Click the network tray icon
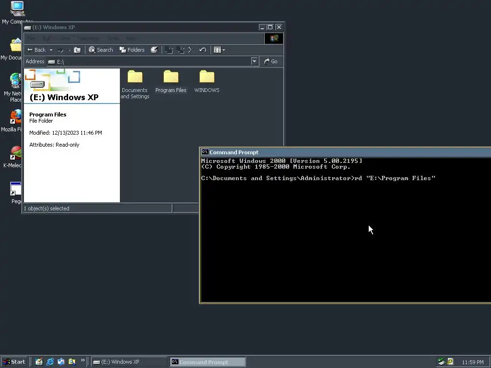Image resolution: width=491 pixels, height=368 pixels. click(442, 362)
